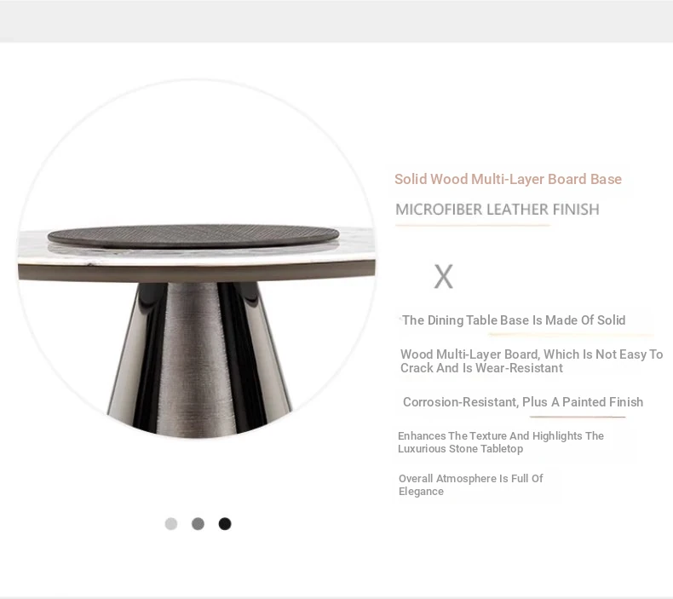Select the light gray color dot
The width and height of the screenshot is (673, 599).
(x=171, y=524)
